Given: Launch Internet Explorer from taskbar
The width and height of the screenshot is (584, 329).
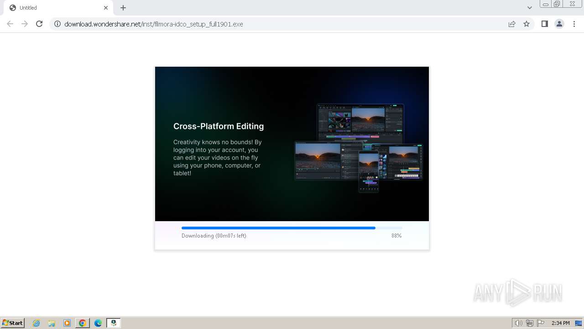Looking at the screenshot, I should point(36,323).
